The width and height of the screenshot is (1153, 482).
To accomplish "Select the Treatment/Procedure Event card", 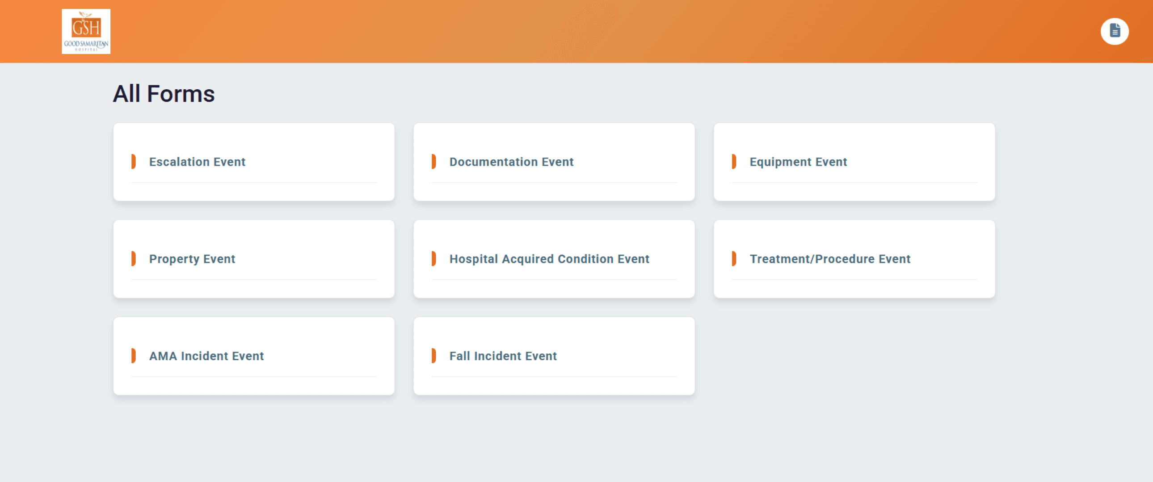I will (854, 258).
